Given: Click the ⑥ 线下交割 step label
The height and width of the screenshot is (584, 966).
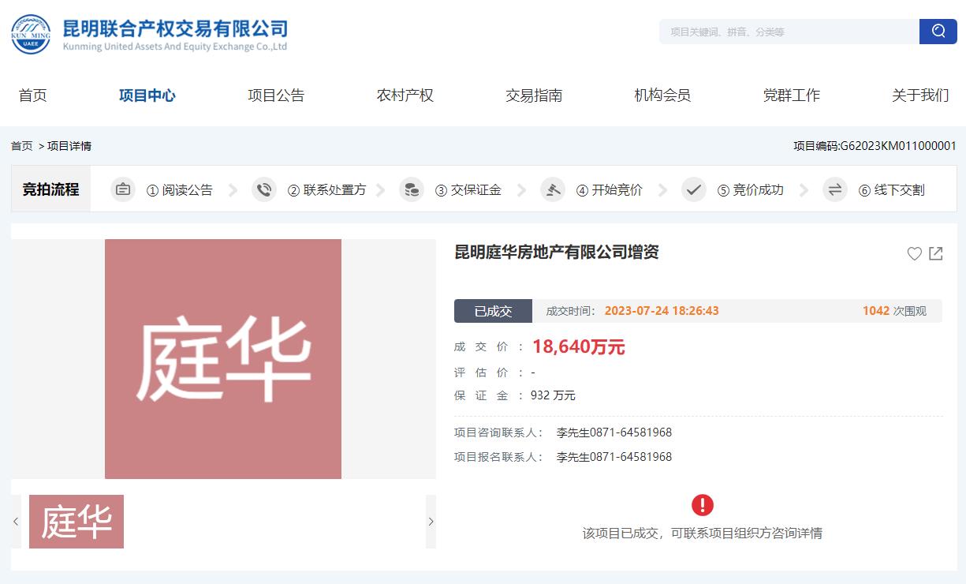Looking at the screenshot, I should coord(892,190).
